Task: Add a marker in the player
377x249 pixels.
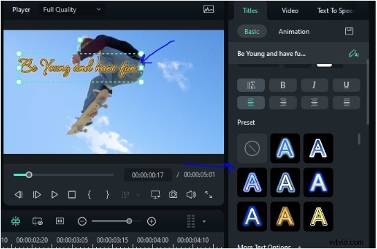Action: (125, 195)
